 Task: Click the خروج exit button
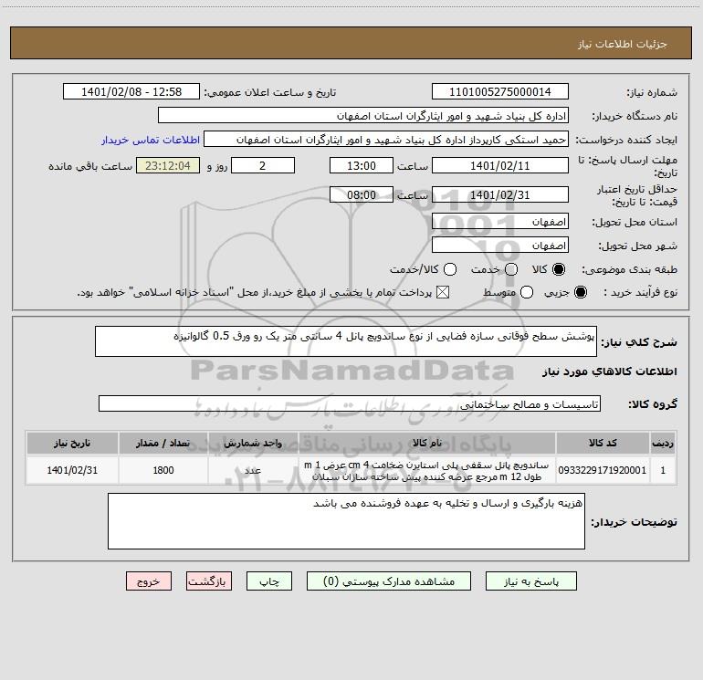point(149,581)
